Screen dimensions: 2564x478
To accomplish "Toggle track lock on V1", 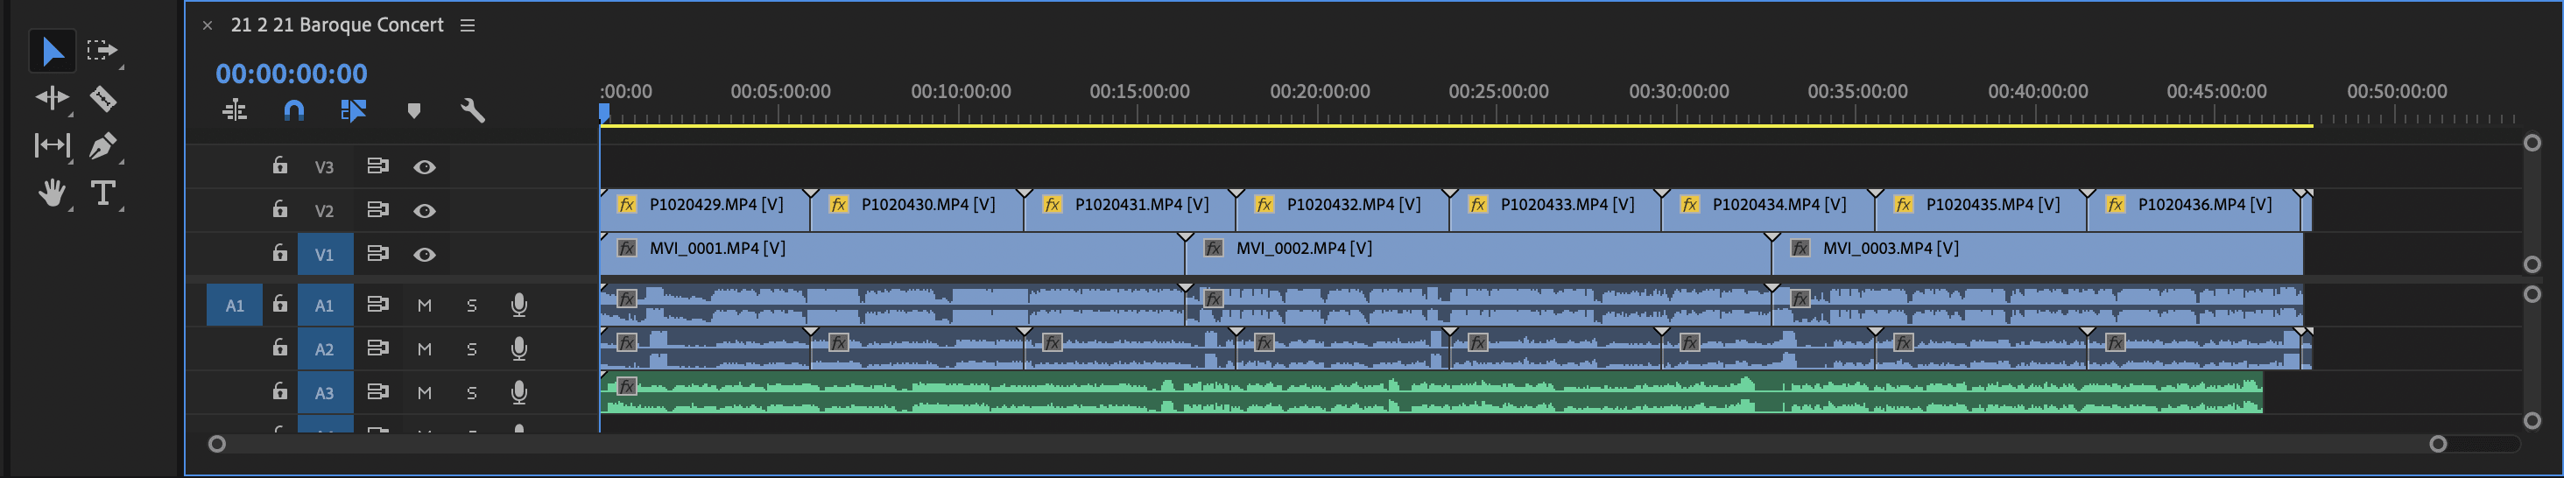I will 279,253.
